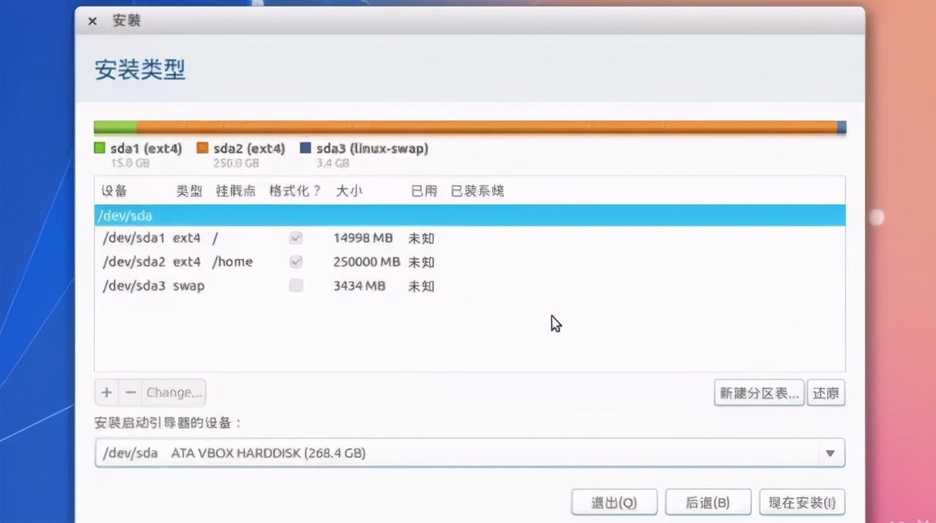Click the orange sda2 legend swatch
Viewport: 936px width, 523px height.
[203, 148]
